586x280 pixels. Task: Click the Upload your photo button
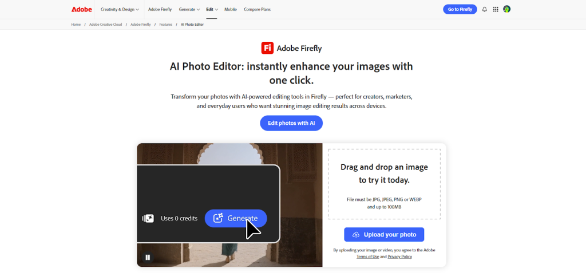coord(384,235)
